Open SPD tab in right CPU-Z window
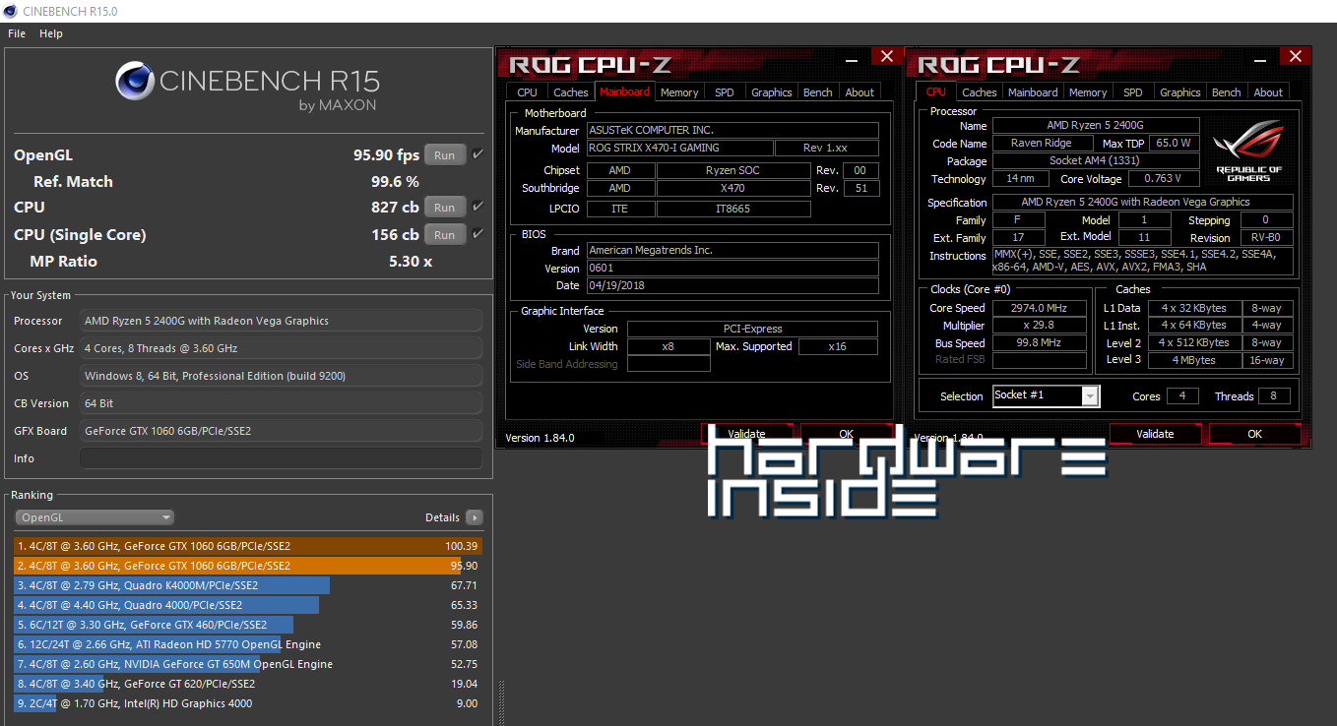 click(x=1133, y=92)
